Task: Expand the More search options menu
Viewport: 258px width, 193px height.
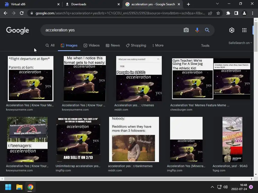Action: [x=158, y=45]
